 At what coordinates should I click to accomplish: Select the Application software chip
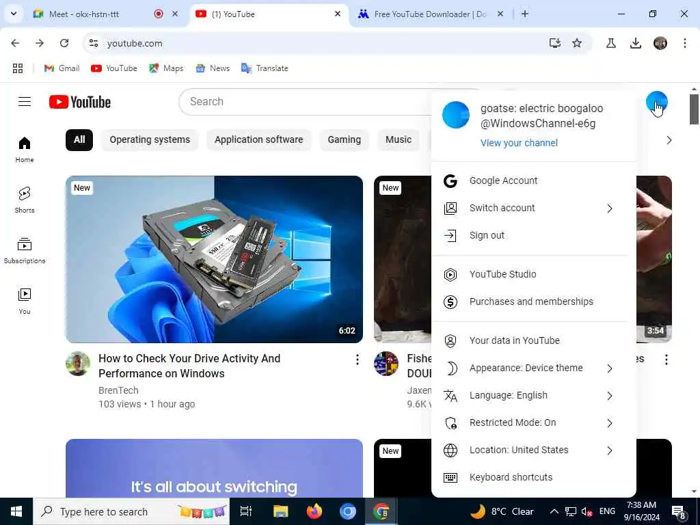(258, 139)
